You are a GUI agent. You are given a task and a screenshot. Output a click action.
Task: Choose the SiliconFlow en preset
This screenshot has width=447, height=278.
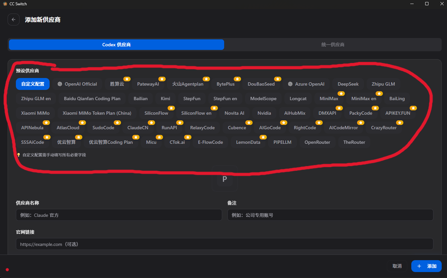196,113
